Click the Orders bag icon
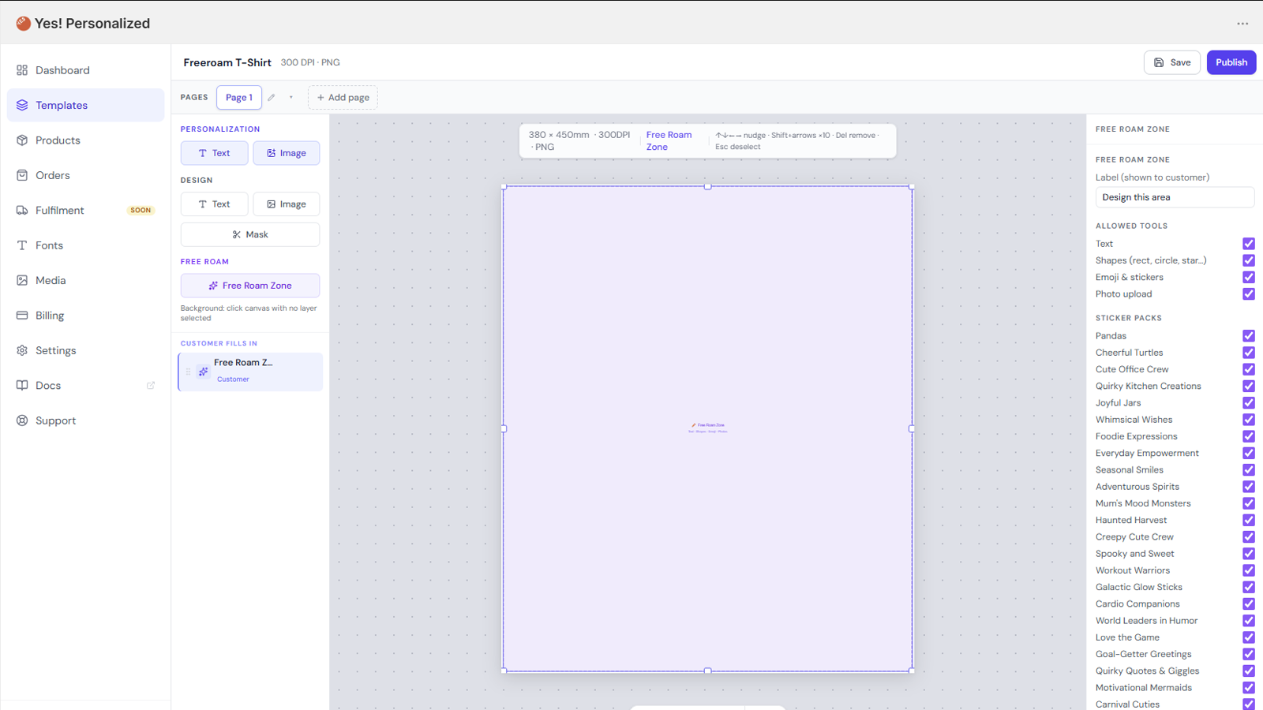 pos(22,175)
